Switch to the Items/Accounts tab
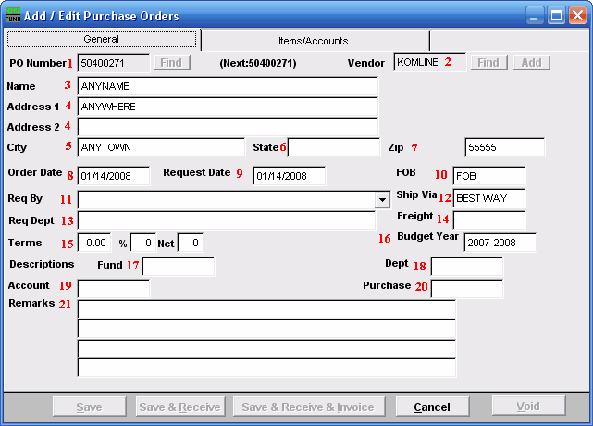 pos(314,41)
